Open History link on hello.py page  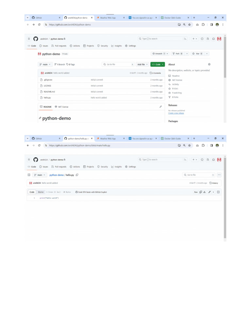point(214,183)
